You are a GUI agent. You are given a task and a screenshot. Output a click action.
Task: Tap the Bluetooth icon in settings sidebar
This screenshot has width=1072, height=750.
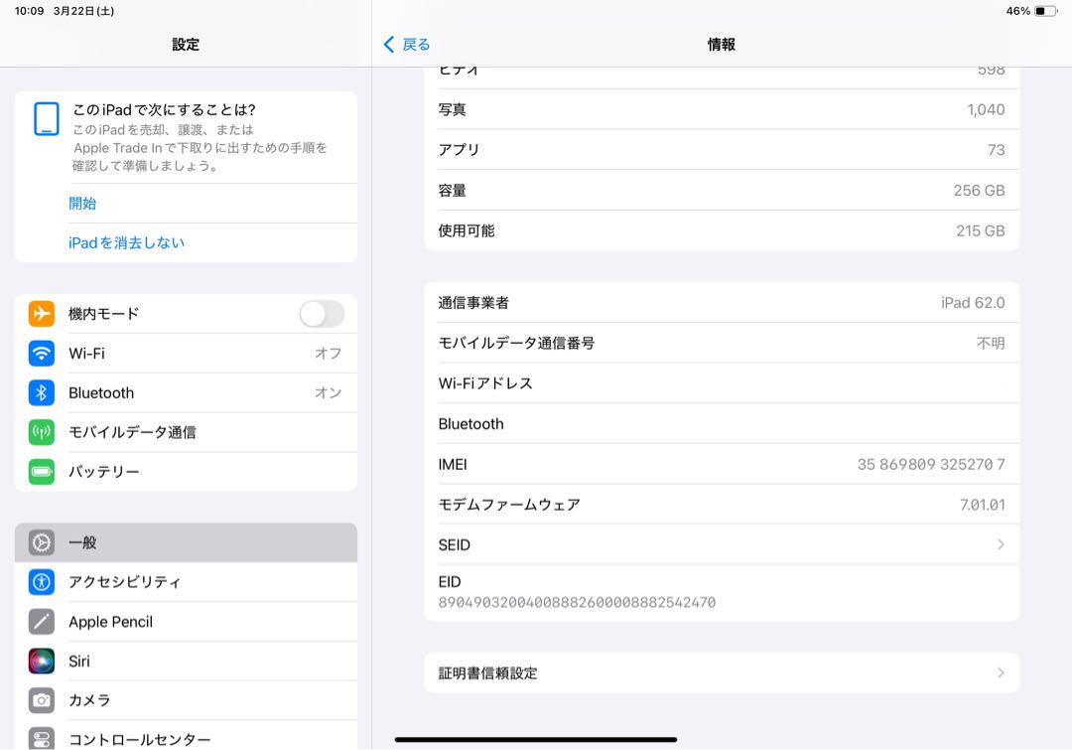click(x=42, y=392)
